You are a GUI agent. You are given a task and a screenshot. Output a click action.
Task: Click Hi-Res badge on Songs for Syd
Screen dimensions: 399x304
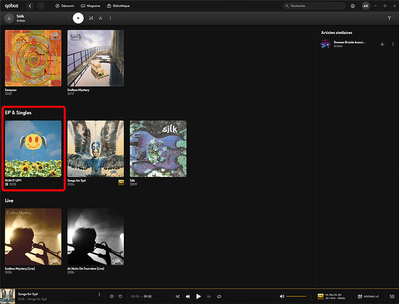click(x=121, y=182)
